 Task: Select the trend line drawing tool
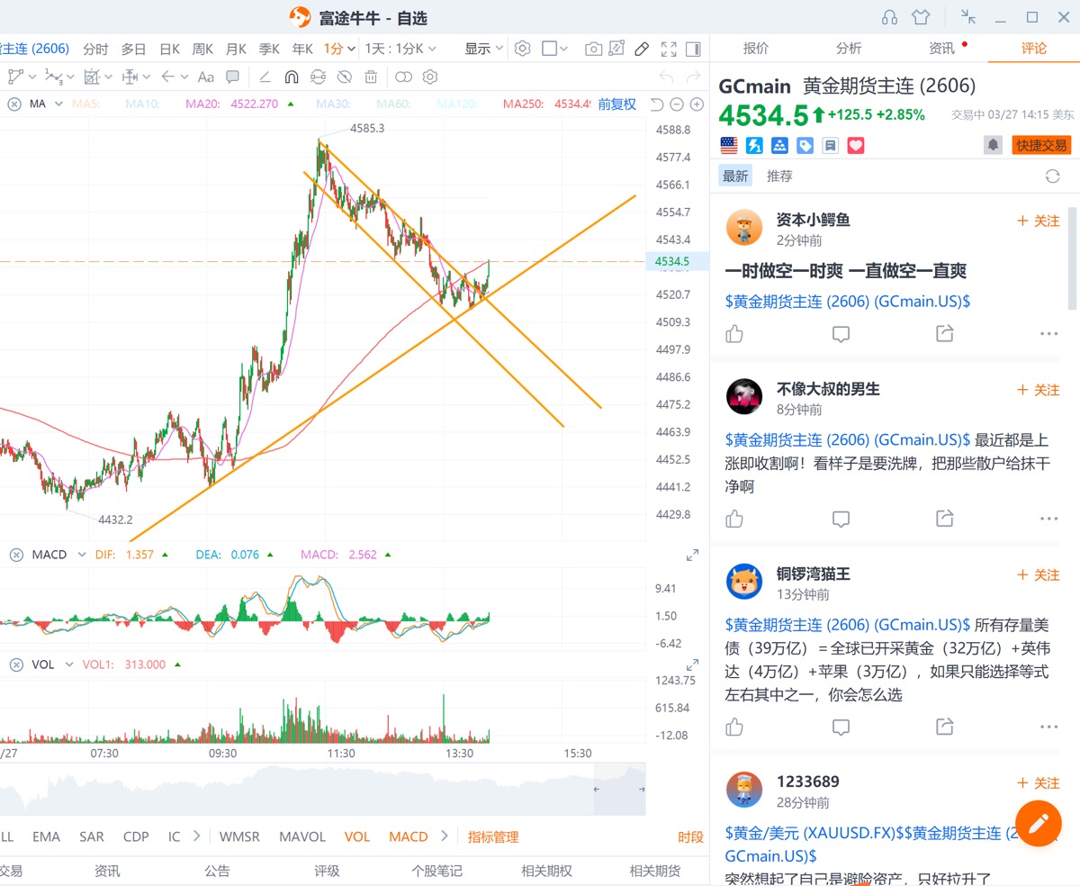pos(14,77)
